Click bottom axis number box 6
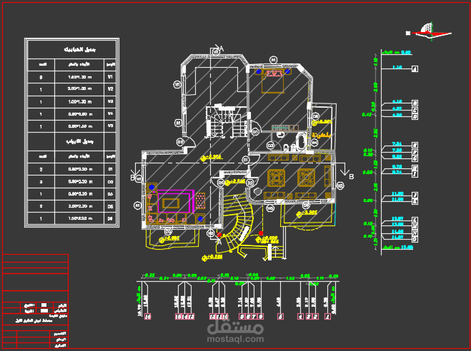This screenshot has height=351, width=471. (260, 317)
